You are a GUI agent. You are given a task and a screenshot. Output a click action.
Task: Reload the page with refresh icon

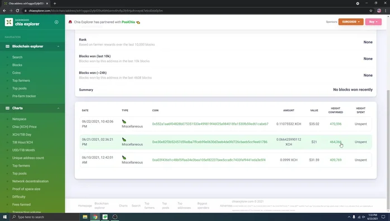(17, 11)
